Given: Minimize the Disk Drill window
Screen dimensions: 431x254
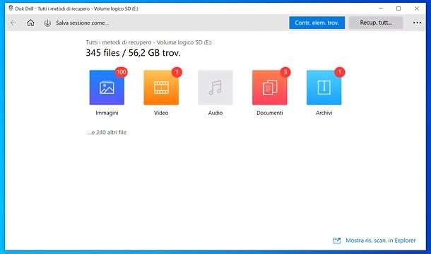Looking at the screenshot, I should pos(381,8).
